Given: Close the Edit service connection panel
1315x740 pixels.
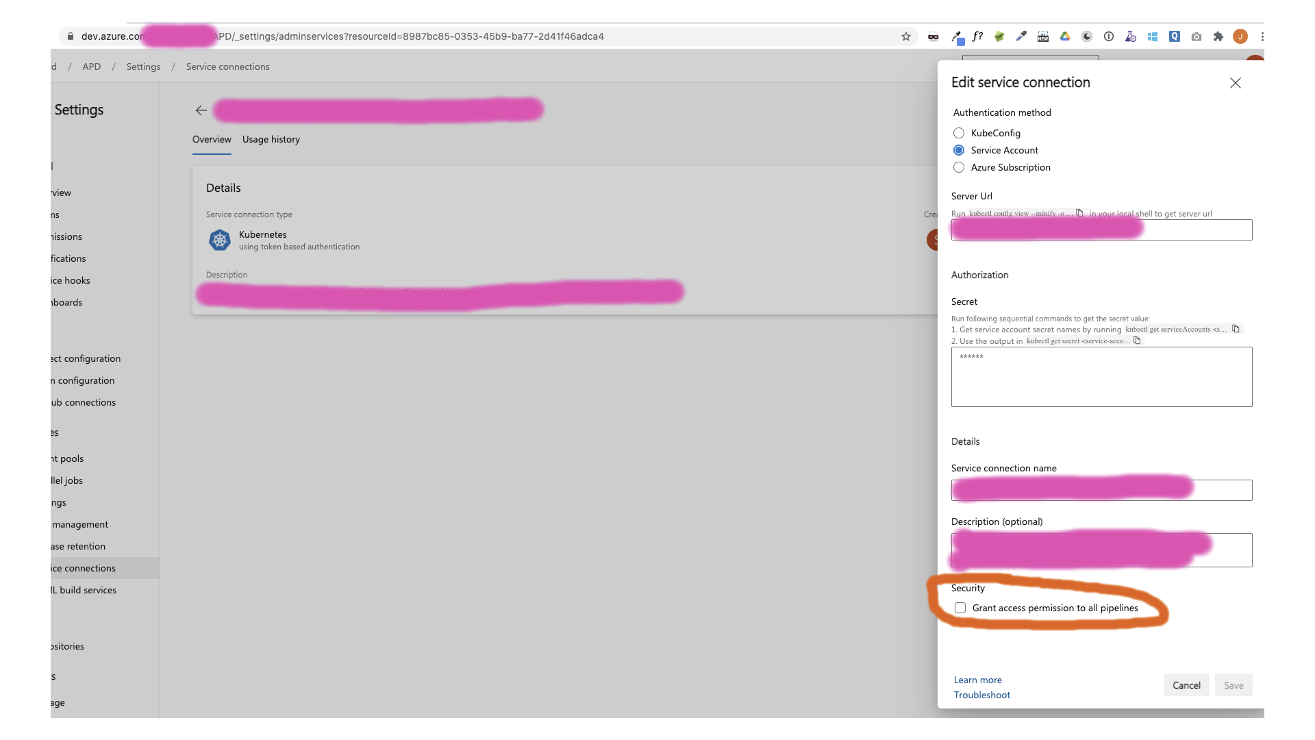Looking at the screenshot, I should click(1236, 83).
